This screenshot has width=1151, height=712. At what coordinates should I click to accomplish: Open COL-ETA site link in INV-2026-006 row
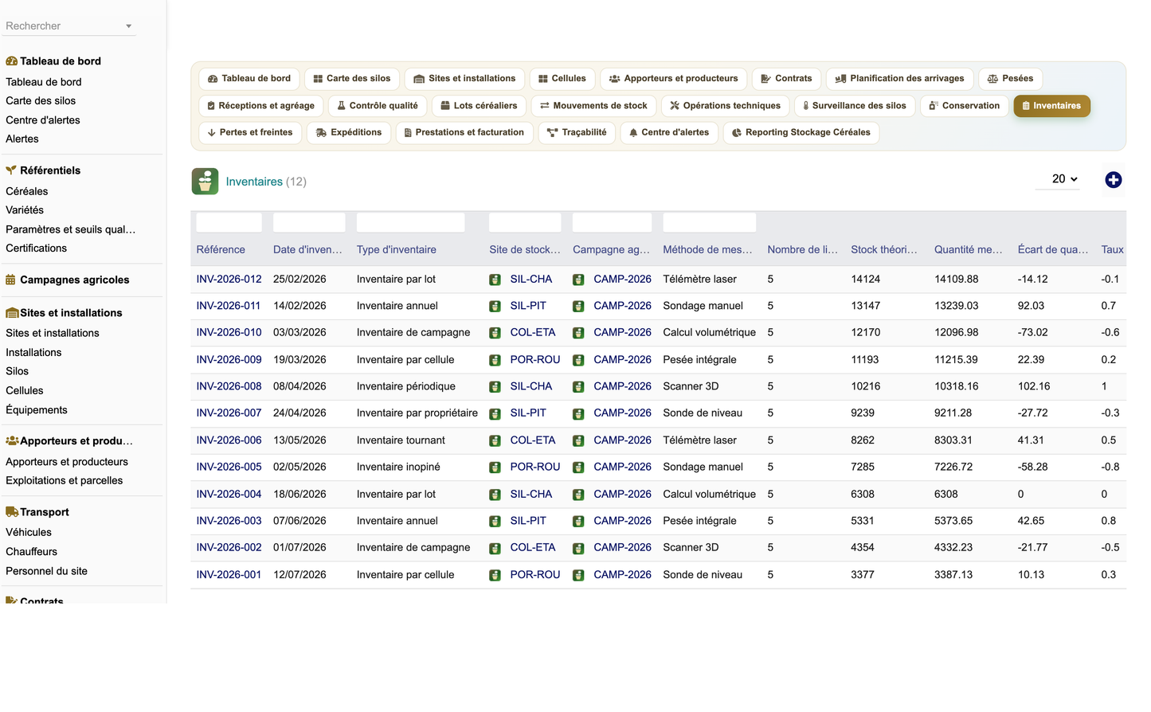click(533, 440)
